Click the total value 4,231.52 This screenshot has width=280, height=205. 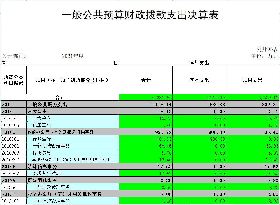click(146, 97)
